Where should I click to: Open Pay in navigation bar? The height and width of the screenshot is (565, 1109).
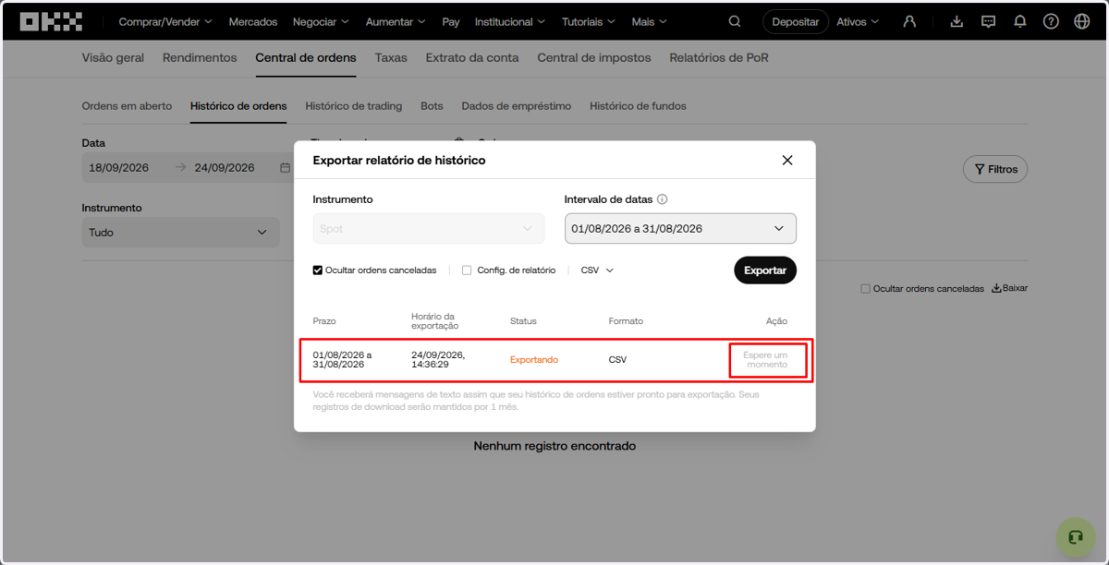[451, 21]
